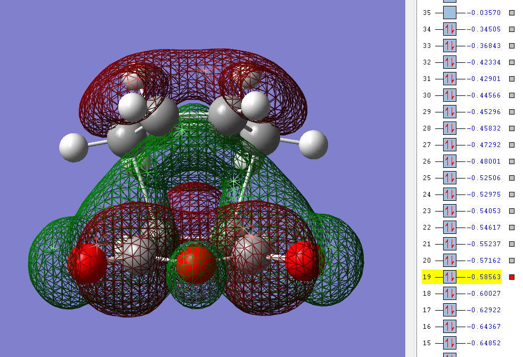Select the occupancy box for orbital 26
This screenshot has height=357, width=523.
click(450, 161)
